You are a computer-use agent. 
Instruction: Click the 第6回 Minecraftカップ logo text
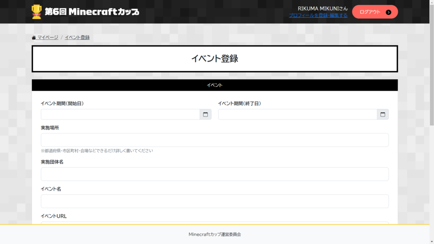(x=92, y=12)
